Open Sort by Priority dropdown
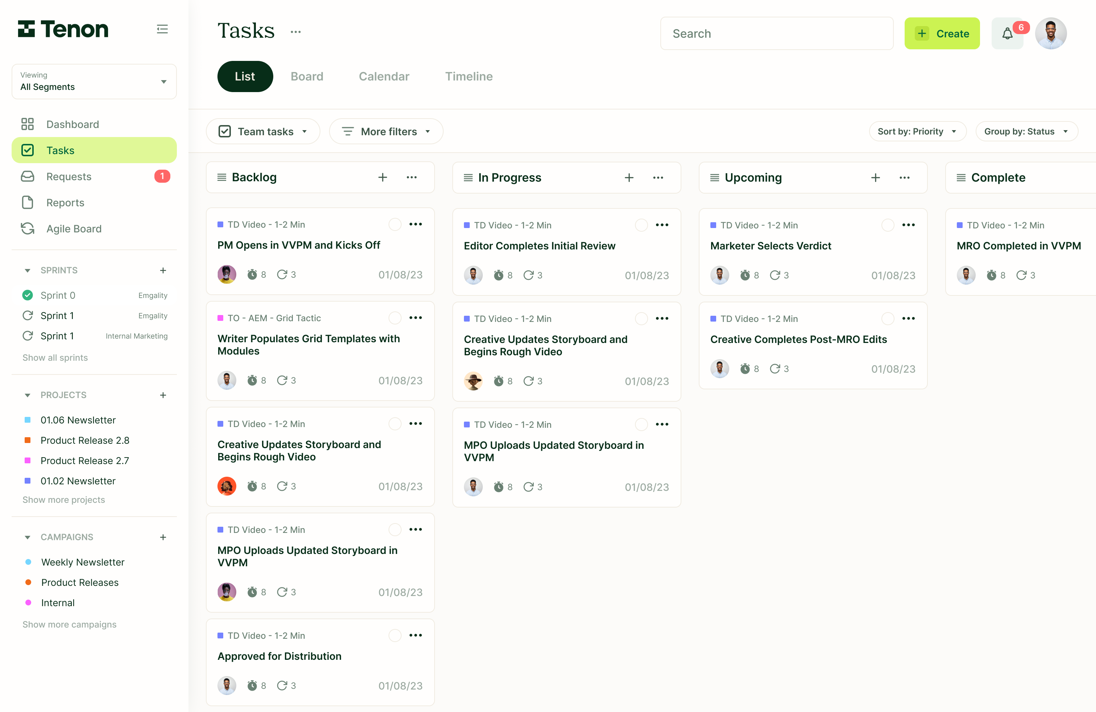 917,132
